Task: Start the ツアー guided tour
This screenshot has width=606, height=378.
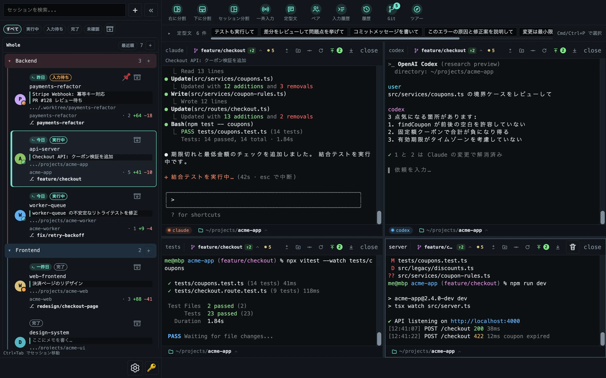Action: (x=417, y=13)
